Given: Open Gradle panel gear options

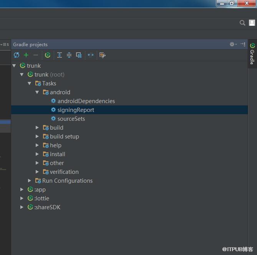Looking at the screenshot, I should pyautogui.click(x=233, y=44).
